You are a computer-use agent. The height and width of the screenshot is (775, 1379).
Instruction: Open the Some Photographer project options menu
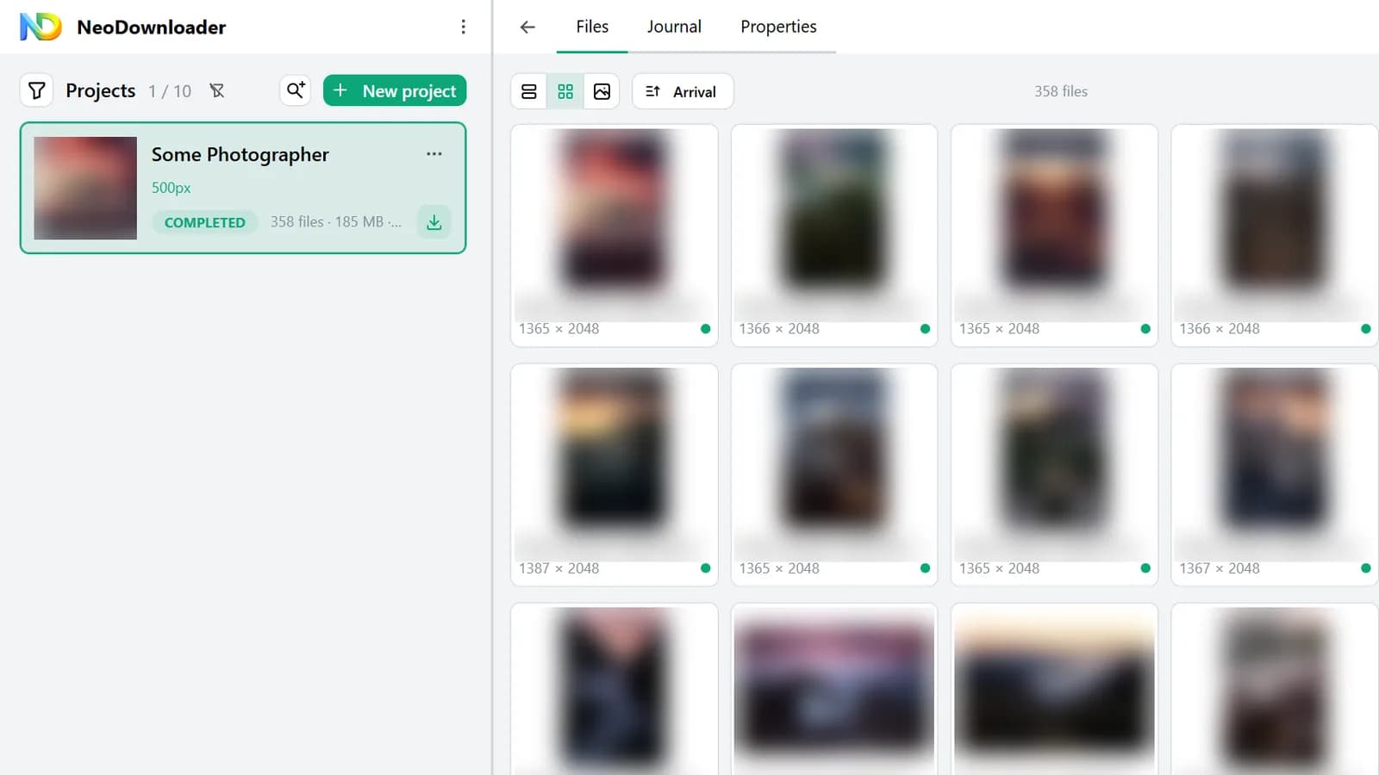point(434,154)
